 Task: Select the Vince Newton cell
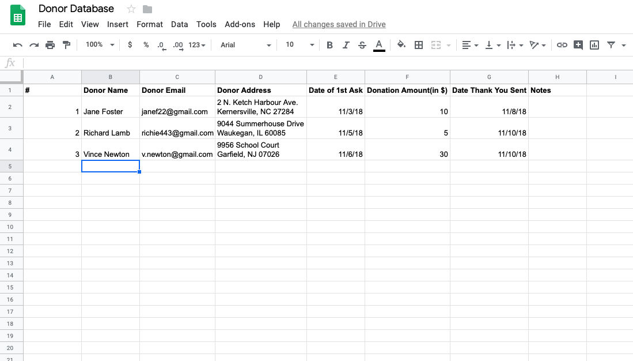pos(110,150)
